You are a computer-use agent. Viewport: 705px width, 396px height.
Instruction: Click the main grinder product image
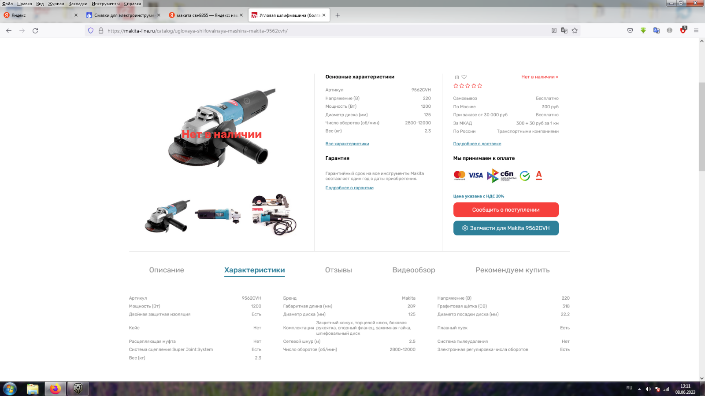tap(222, 128)
